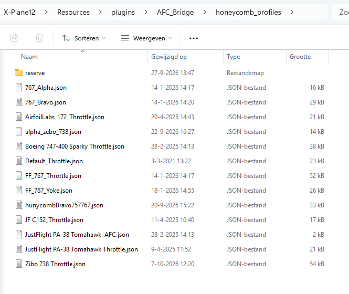Click the Share icon in the toolbar
The height and width of the screenshot is (294, 349).
[14, 38]
